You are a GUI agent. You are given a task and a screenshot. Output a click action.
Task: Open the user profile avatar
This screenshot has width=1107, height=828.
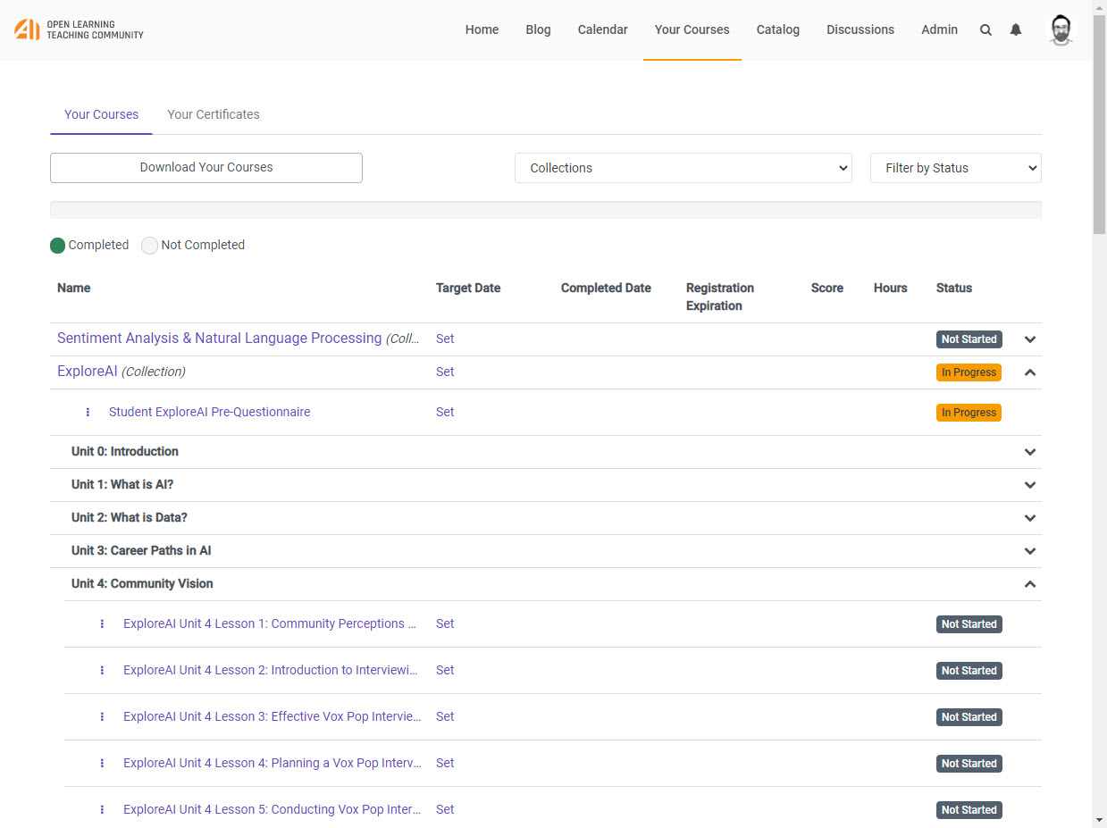1061,29
